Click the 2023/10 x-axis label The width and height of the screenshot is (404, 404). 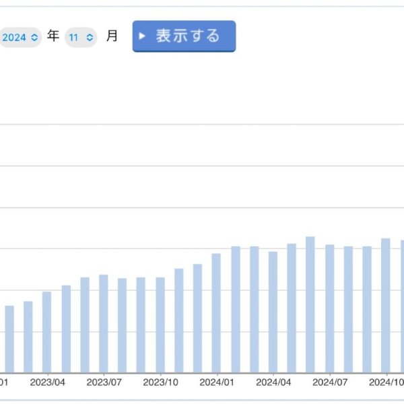160,382
